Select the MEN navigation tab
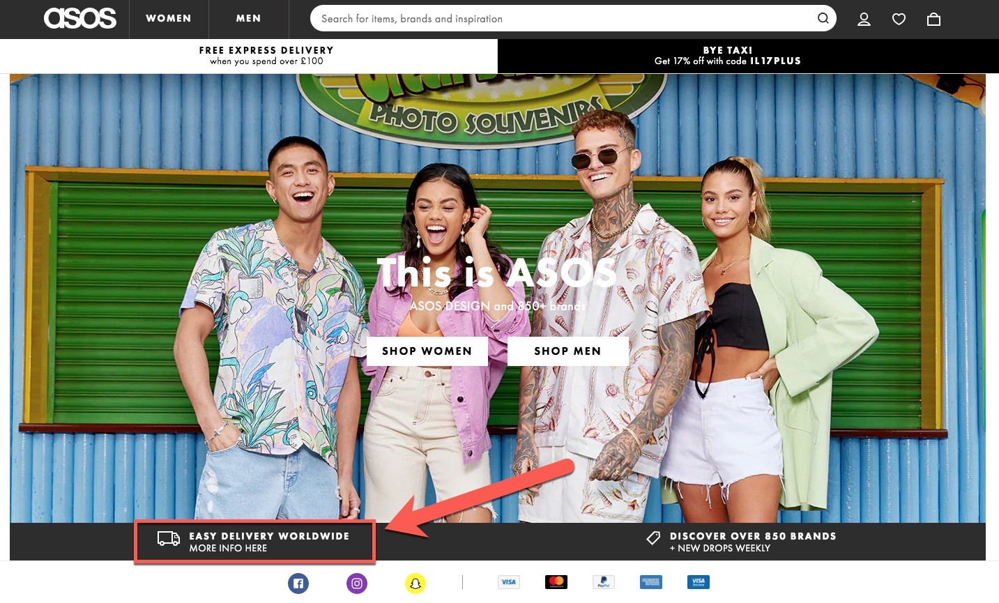Screen dimensions: 999x603 click(248, 19)
